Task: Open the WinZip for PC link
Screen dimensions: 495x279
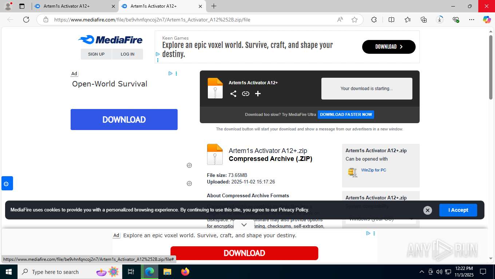Action: pyautogui.click(x=374, y=170)
